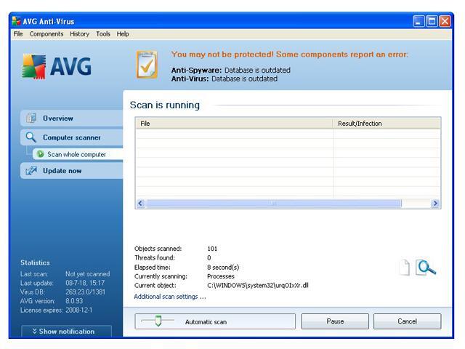Click the AVG logo in the sidebar
The height and width of the screenshot is (349, 465).
click(x=57, y=66)
